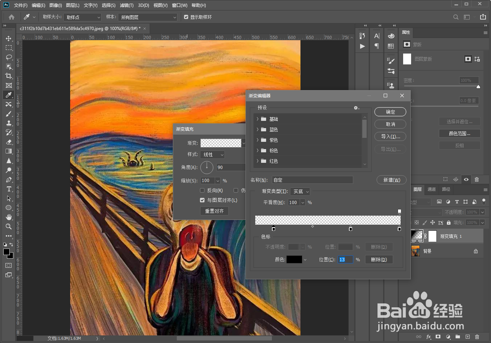
Task: Click lock all icon in Layers panel
Action: click(x=449, y=223)
